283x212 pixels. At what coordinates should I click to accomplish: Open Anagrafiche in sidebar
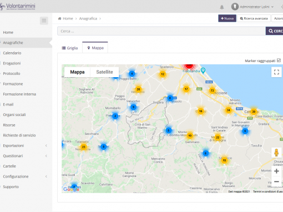coord(13,43)
